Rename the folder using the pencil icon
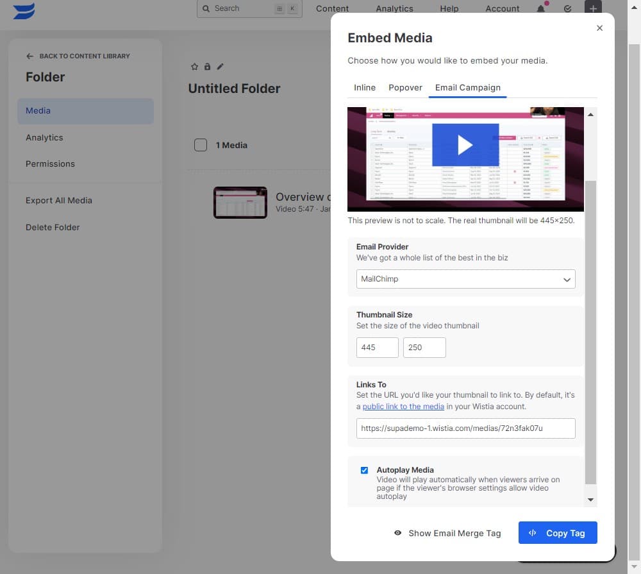The image size is (641, 574). click(220, 66)
